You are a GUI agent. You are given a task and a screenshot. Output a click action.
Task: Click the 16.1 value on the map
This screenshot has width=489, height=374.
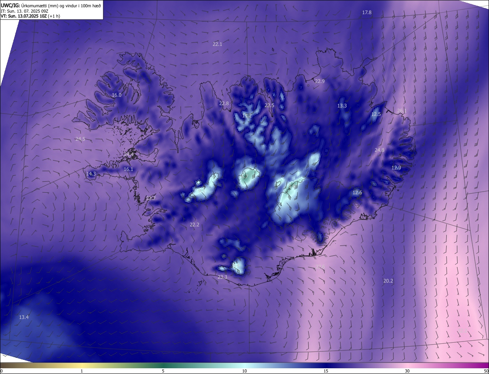[128, 169]
